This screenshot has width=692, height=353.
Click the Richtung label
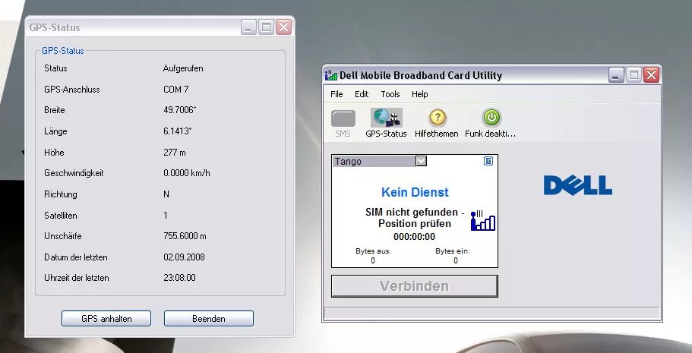(x=61, y=194)
